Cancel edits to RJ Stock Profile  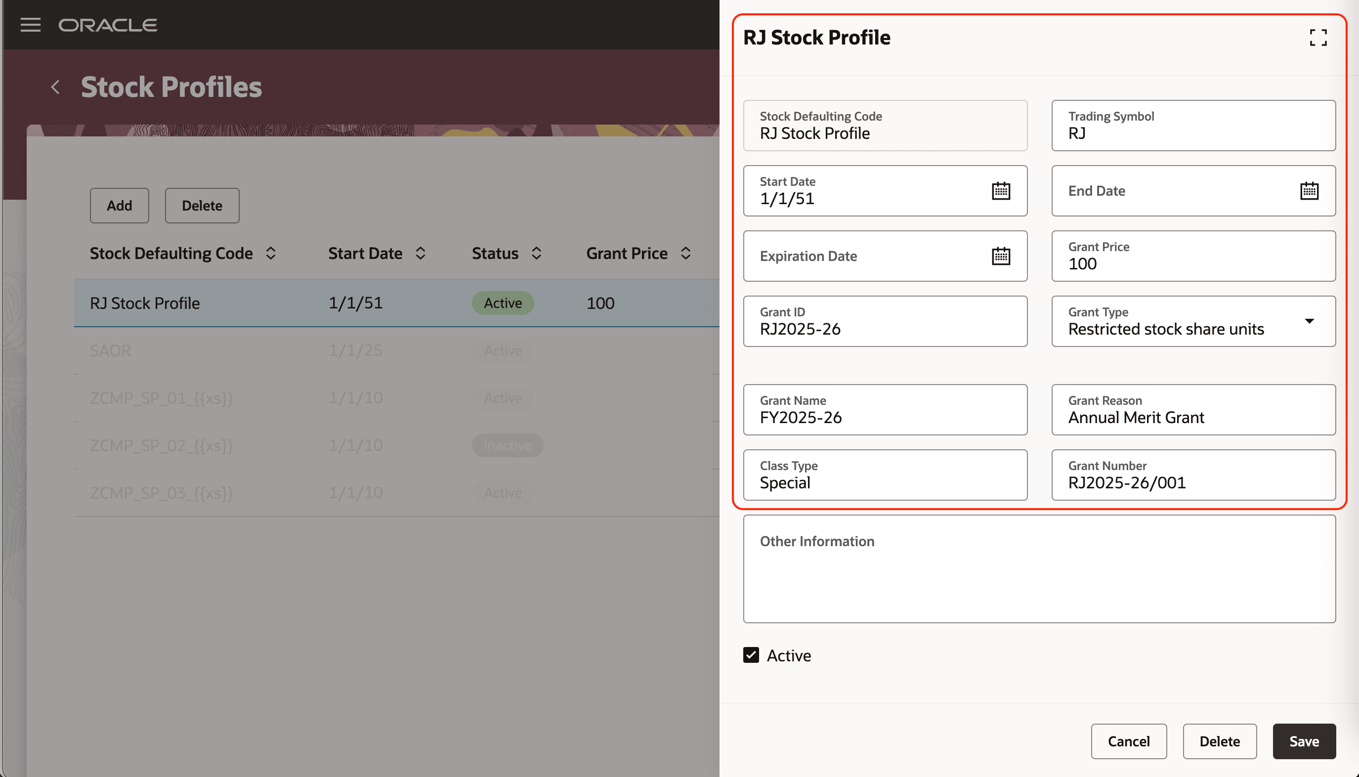pos(1129,741)
